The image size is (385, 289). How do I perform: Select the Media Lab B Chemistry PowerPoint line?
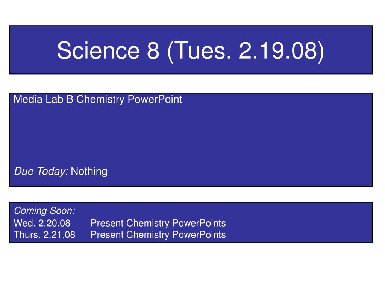(x=98, y=100)
